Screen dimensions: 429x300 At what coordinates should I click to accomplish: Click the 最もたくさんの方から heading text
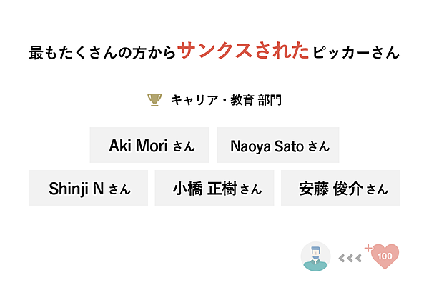click(103, 52)
